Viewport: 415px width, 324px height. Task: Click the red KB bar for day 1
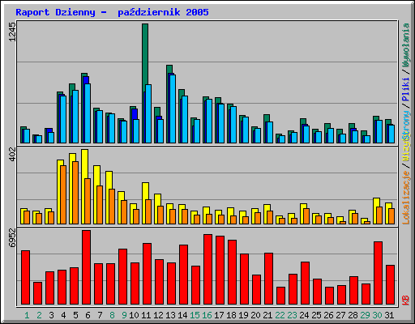click(26, 278)
